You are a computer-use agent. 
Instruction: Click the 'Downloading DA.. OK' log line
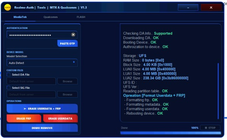coord(141,38)
